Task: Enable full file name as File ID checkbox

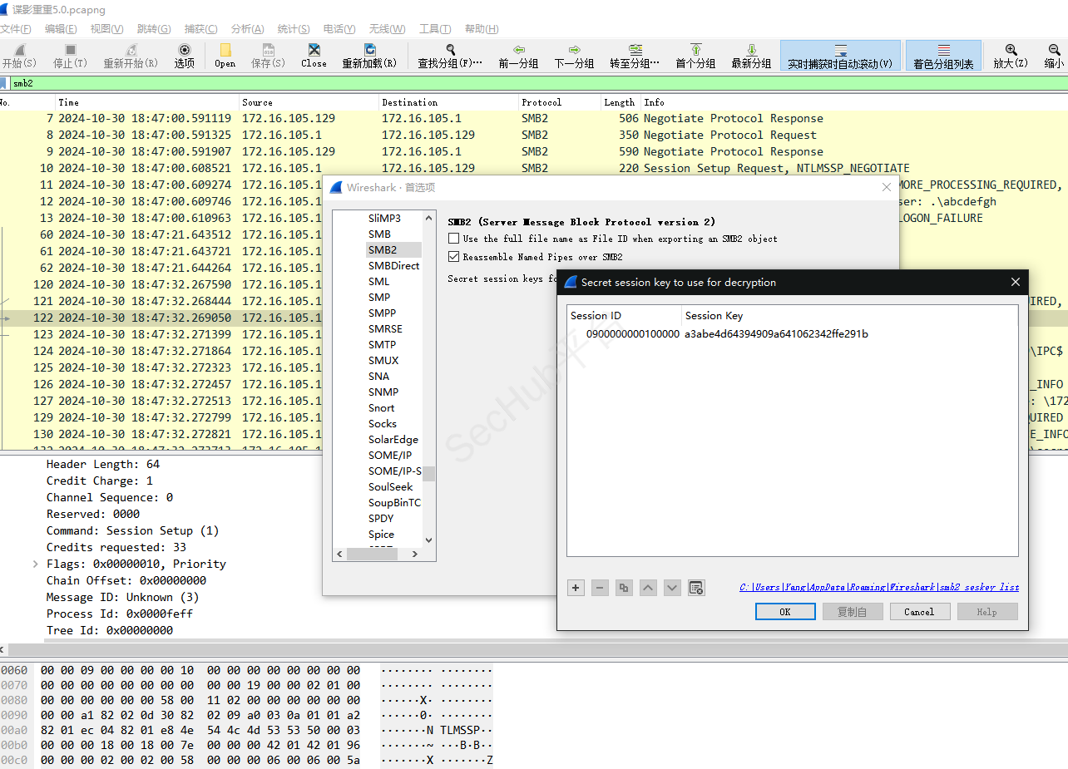Action: (453, 239)
